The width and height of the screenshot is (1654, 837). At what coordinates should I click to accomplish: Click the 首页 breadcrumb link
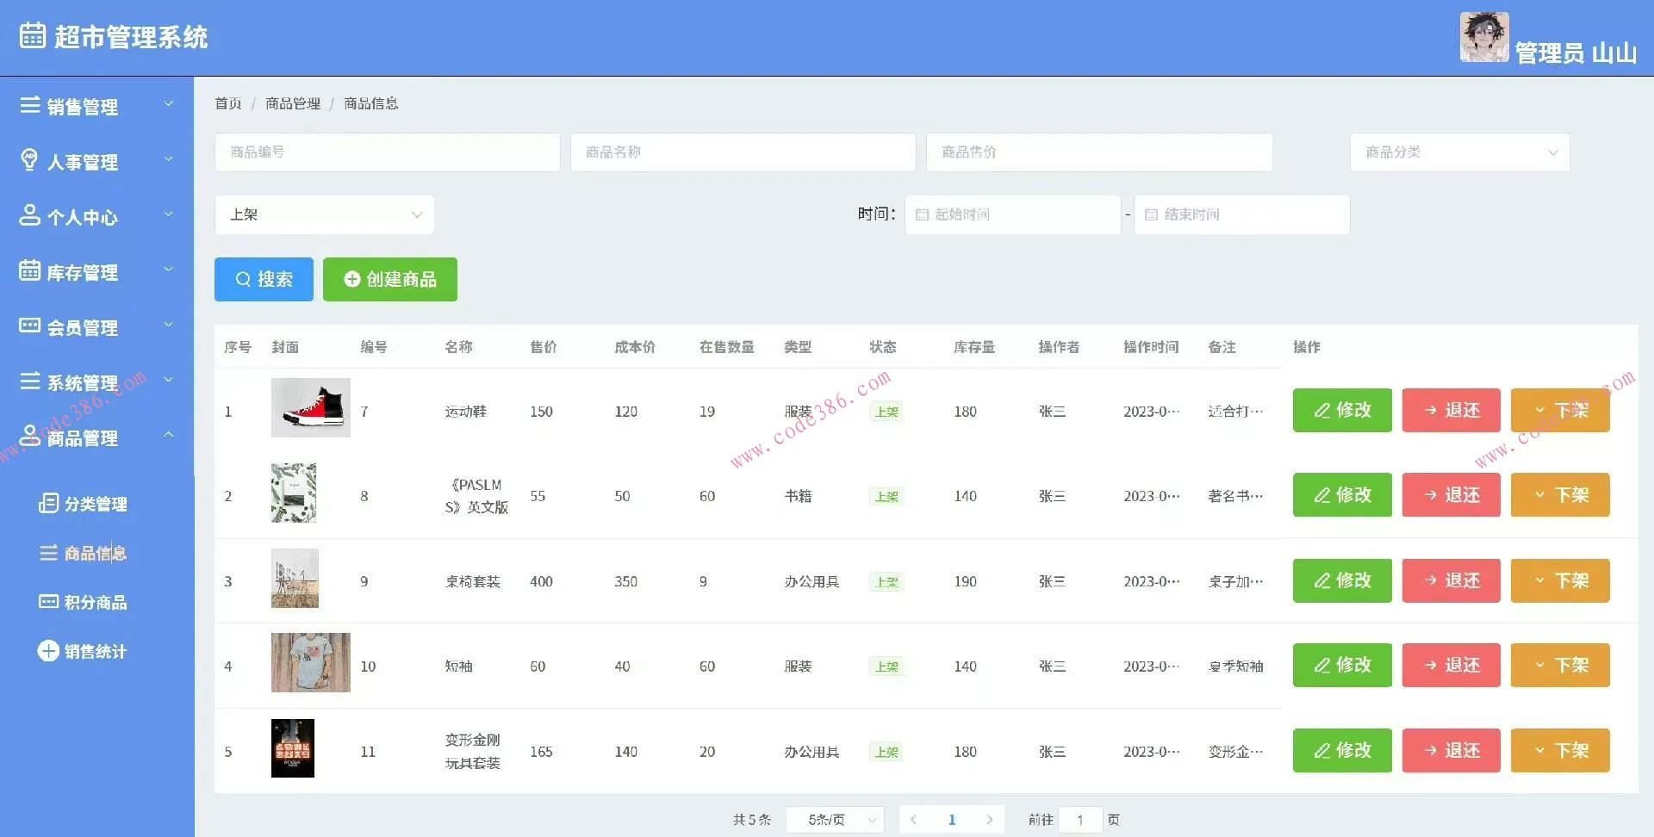(x=227, y=103)
